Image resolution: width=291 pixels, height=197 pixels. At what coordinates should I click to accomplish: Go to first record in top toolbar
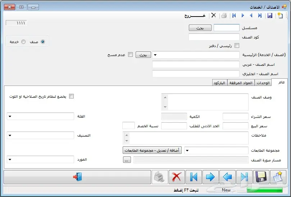[234, 15]
